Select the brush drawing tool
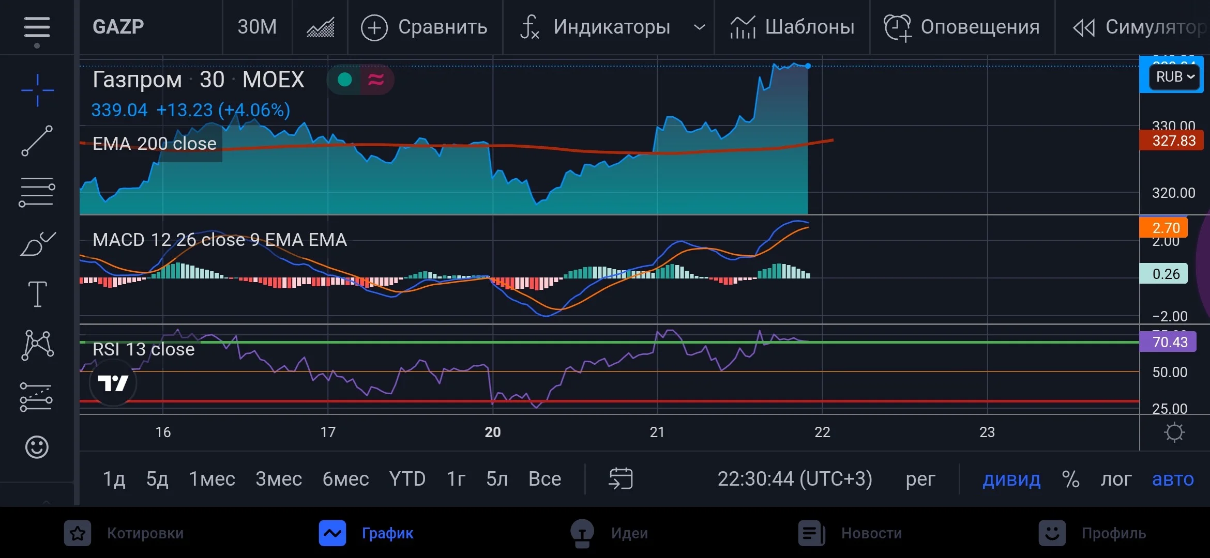The image size is (1210, 558). click(37, 243)
